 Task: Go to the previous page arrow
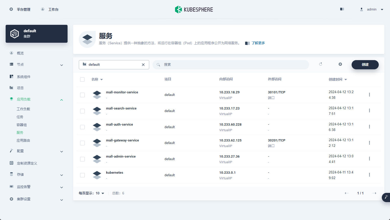point(347,193)
